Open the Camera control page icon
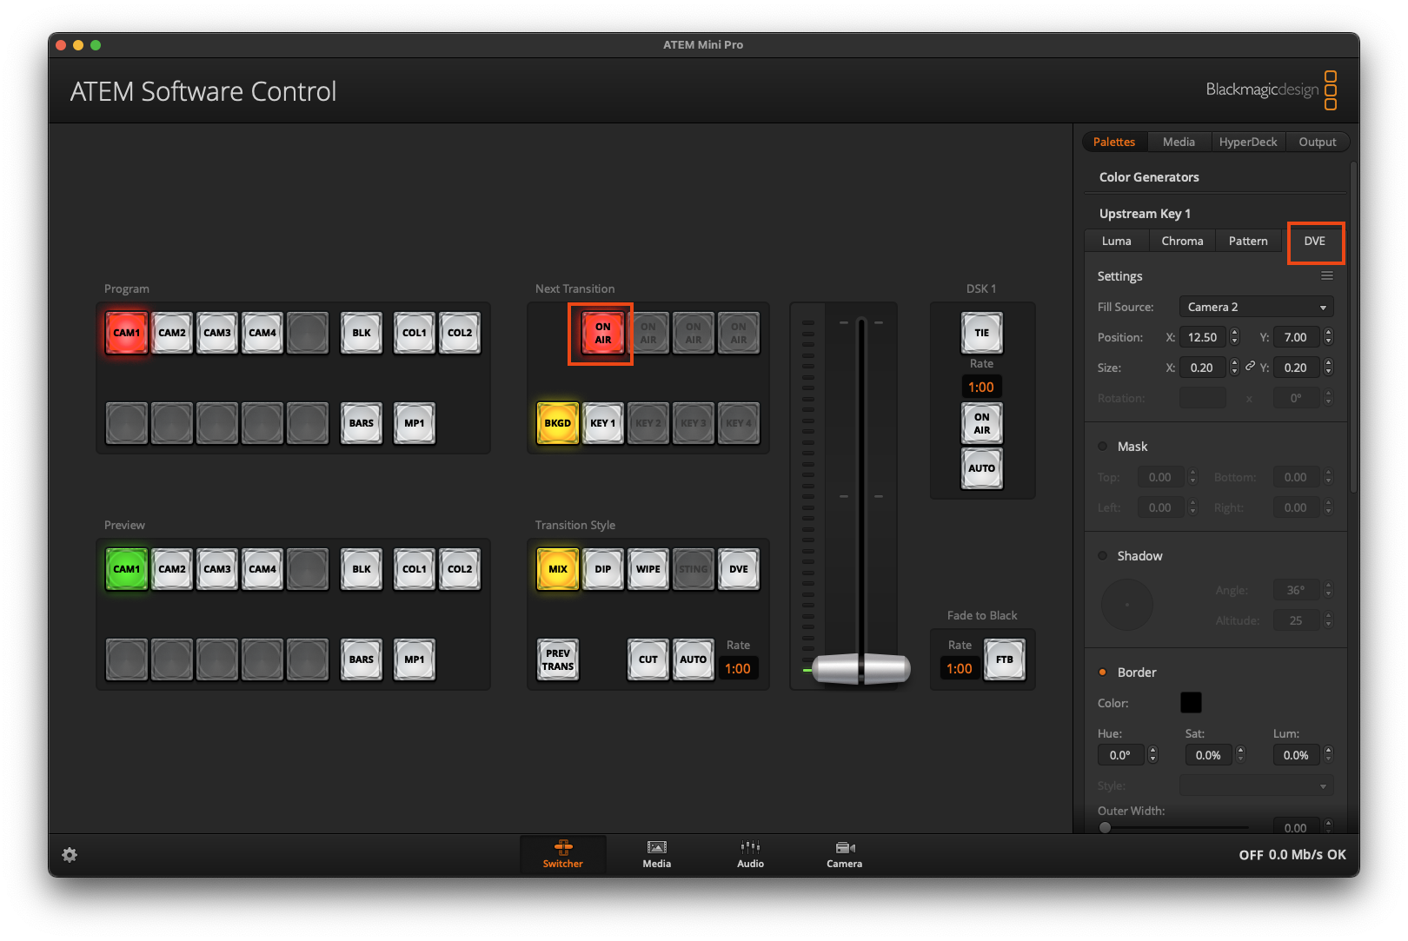Viewport: 1408px width, 941px height. click(845, 855)
